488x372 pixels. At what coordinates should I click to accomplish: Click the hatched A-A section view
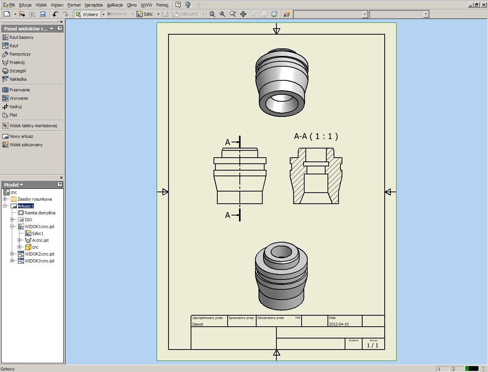pyautogui.click(x=316, y=176)
